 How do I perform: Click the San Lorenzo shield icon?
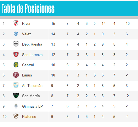pos(16,54)
